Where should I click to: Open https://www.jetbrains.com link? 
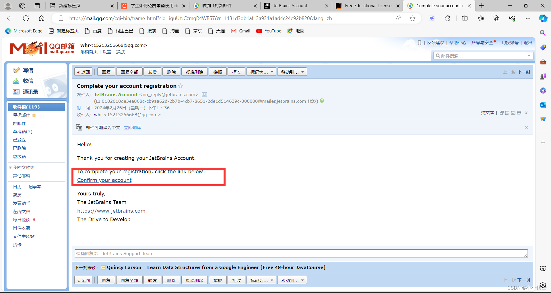(x=111, y=211)
